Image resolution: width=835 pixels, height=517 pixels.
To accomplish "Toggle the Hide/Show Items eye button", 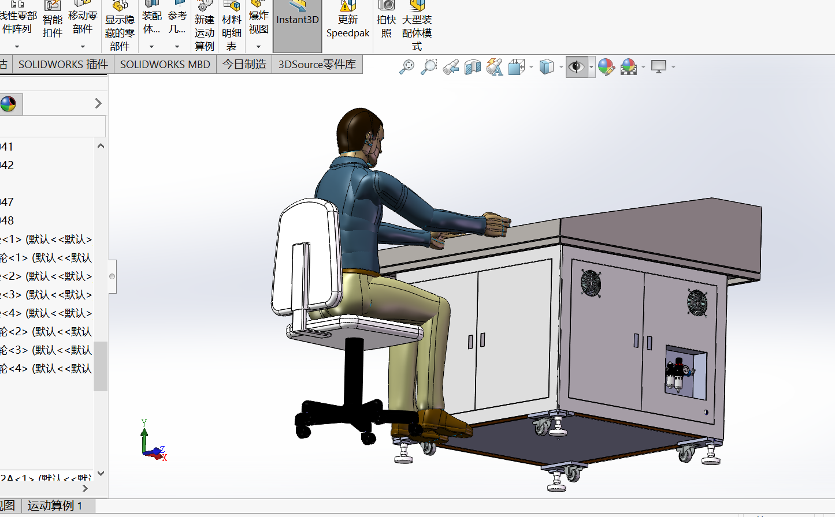I will click(576, 67).
